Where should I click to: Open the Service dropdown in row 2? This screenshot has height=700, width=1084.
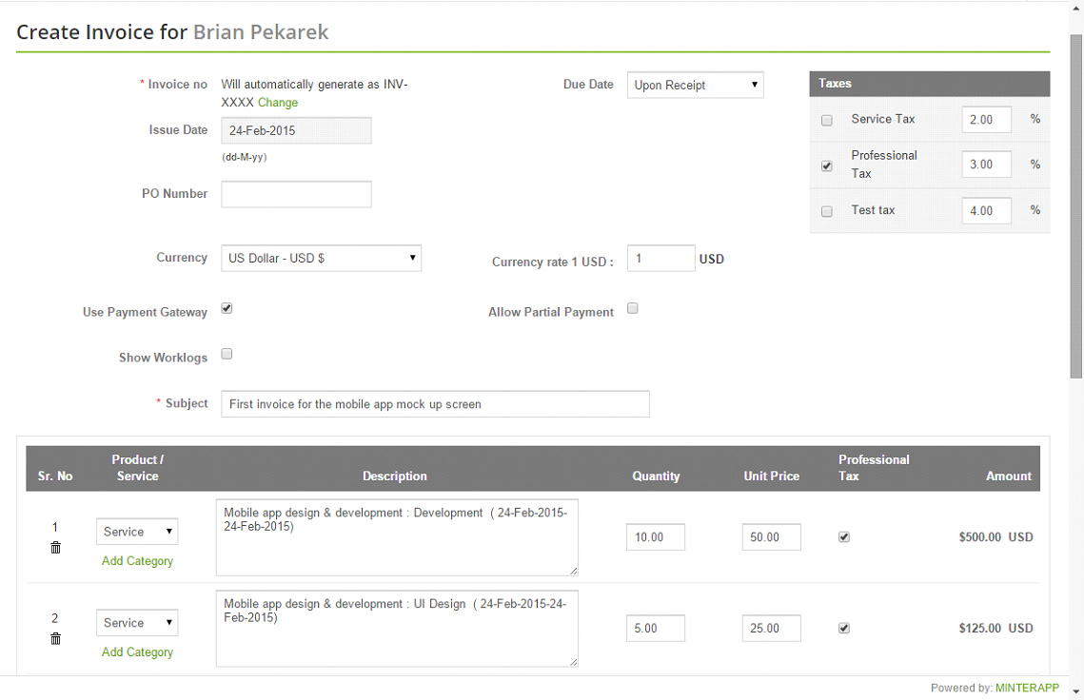(x=137, y=623)
